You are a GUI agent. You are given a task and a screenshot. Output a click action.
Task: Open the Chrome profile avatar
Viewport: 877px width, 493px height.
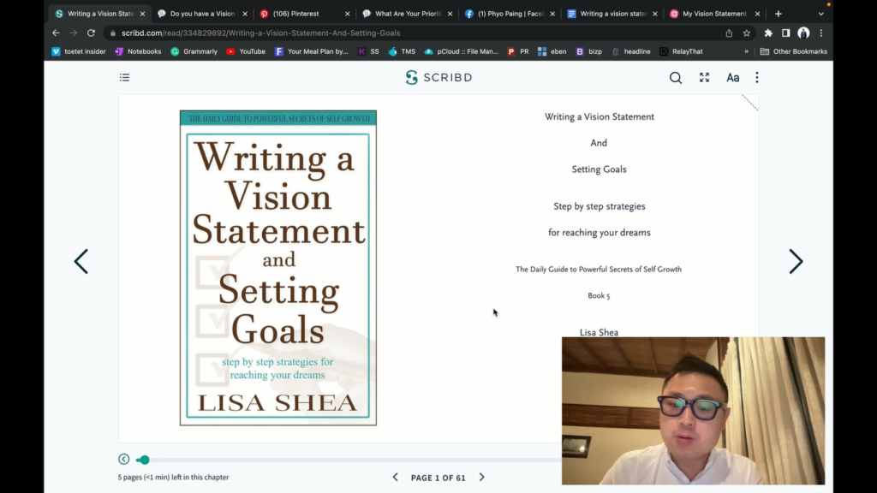coord(803,33)
